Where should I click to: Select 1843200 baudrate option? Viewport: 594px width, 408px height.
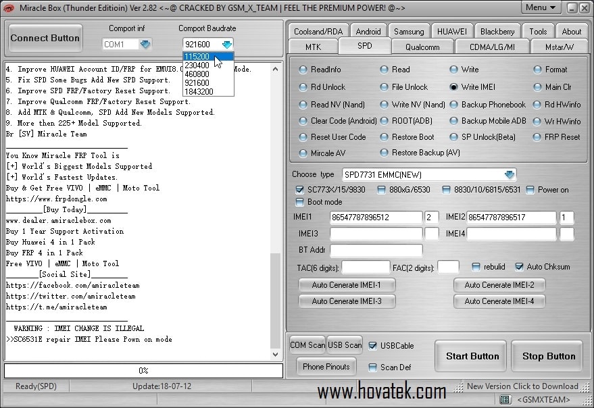(x=208, y=91)
